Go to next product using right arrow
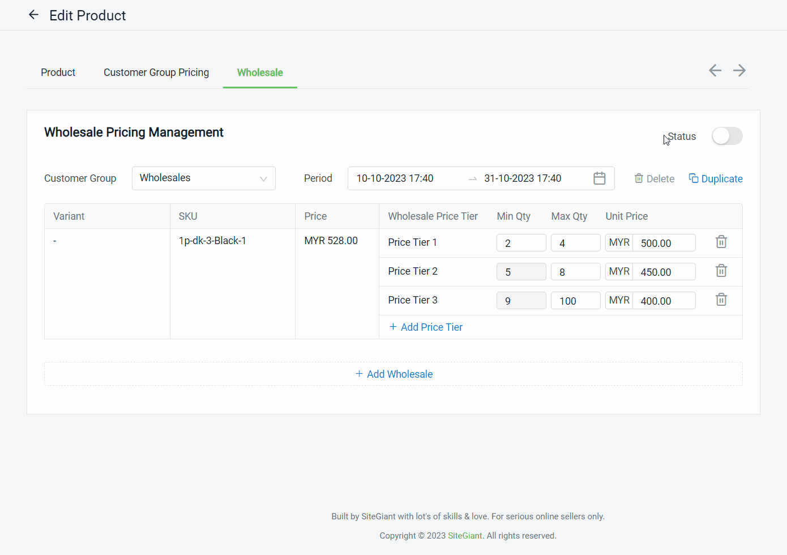The height and width of the screenshot is (555, 787). [x=739, y=70]
